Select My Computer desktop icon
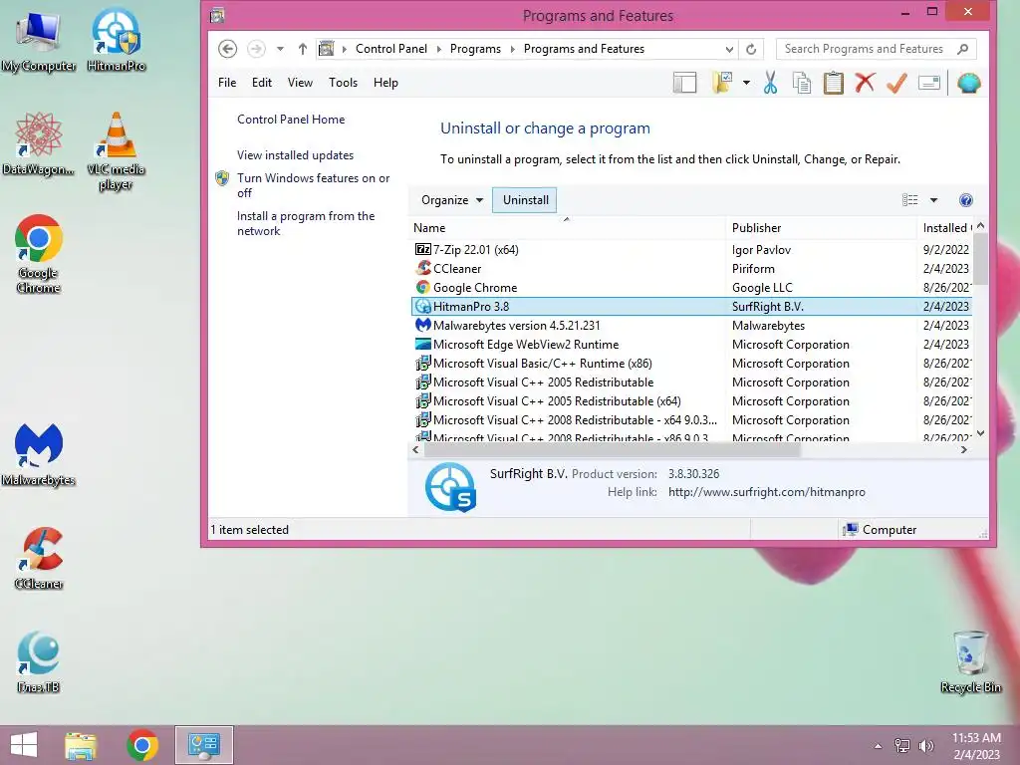Screen dimensions: 1020x765 [39, 40]
